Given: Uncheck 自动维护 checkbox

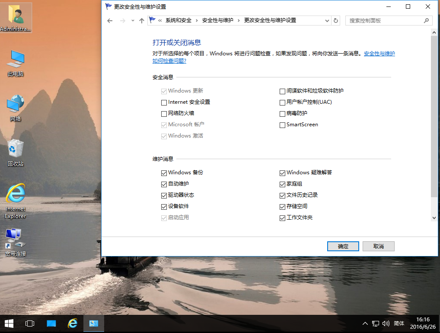Looking at the screenshot, I should point(164,184).
